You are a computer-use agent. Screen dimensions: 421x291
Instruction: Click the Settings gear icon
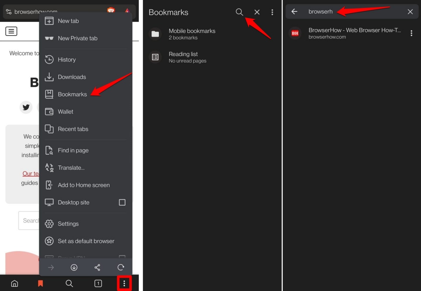coord(49,224)
